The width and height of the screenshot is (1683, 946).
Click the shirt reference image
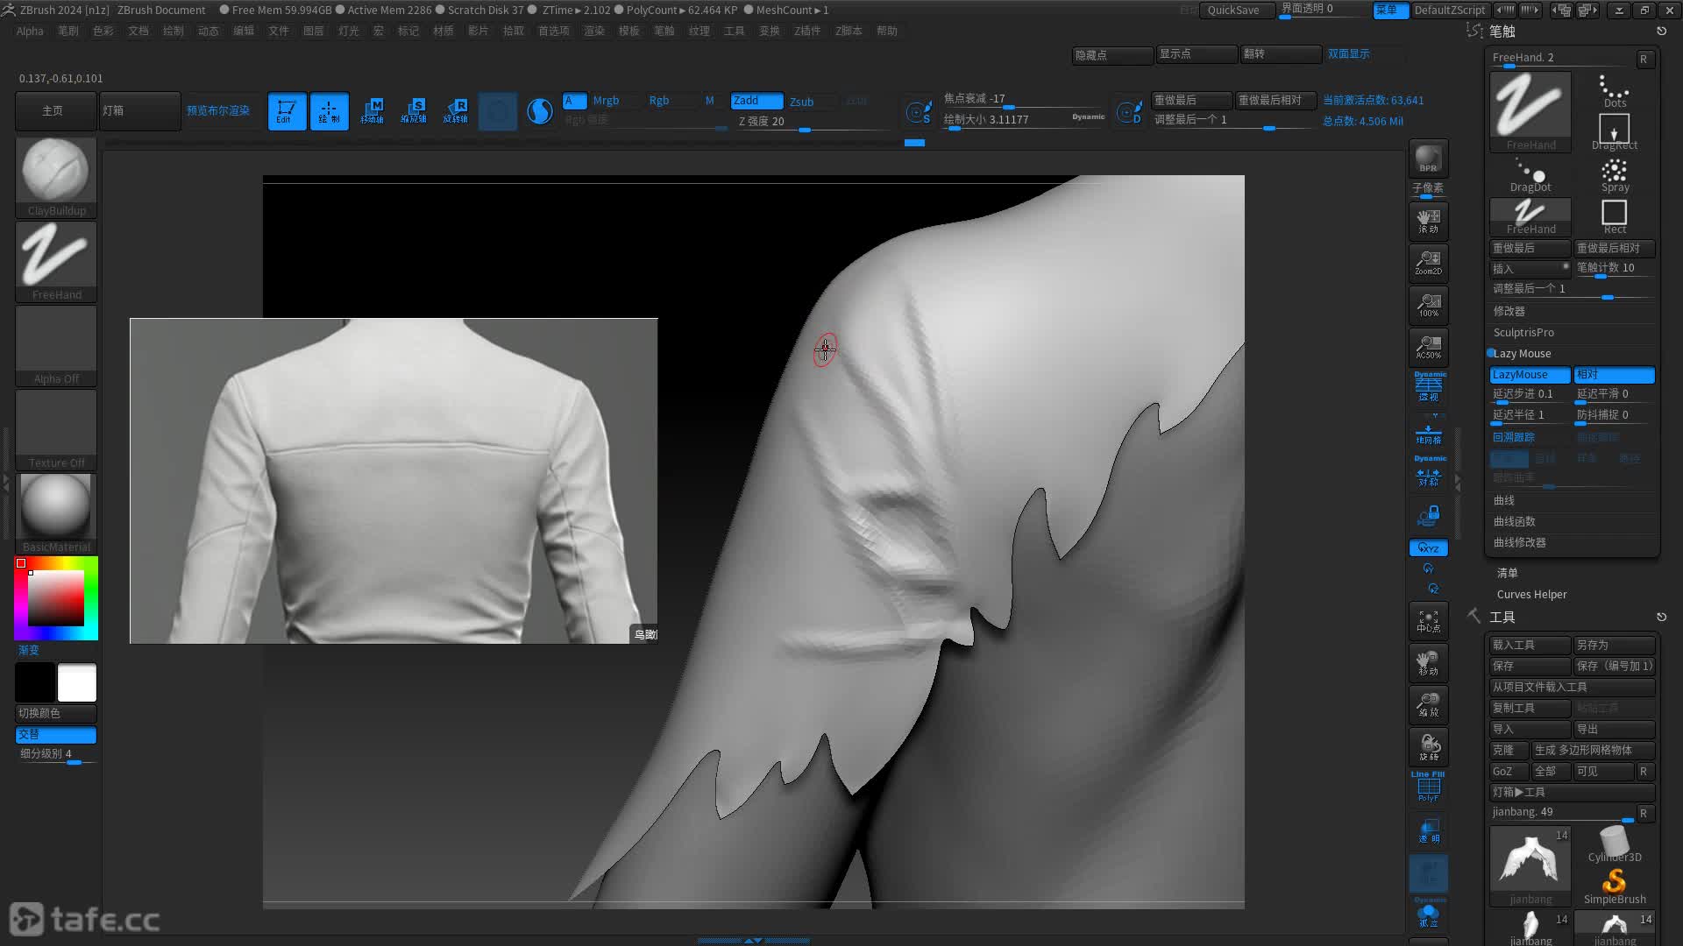tap(394, 481)
